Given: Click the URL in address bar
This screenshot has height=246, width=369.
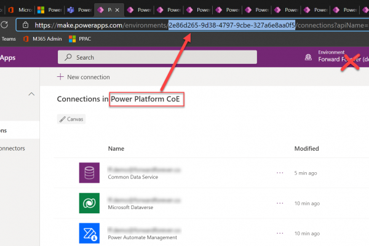Looking at the screenshot, I should click(x=201, y=25).
